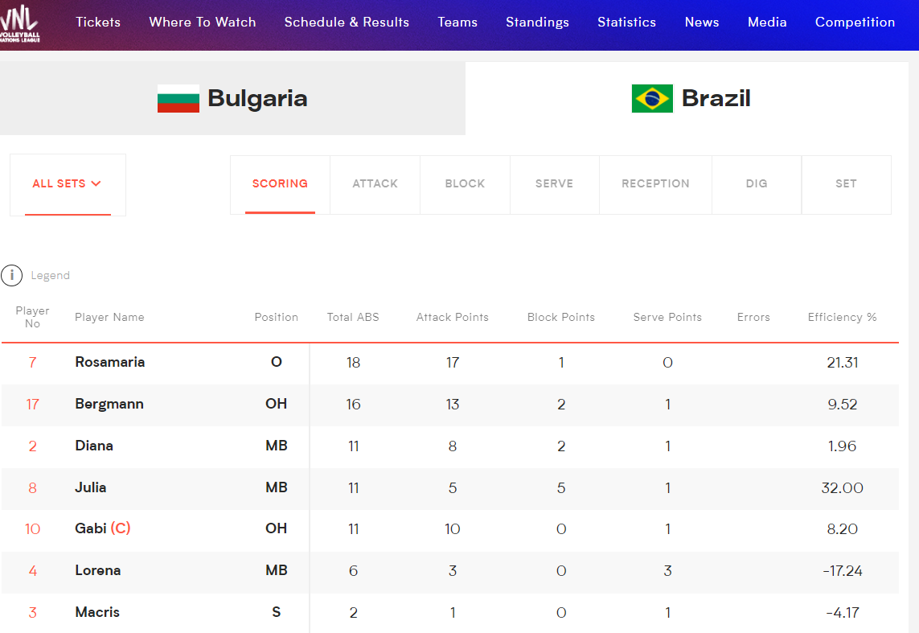Switch to the DIG tab
This screenshot has height=633, width=919.
click(x=757, y=183)
